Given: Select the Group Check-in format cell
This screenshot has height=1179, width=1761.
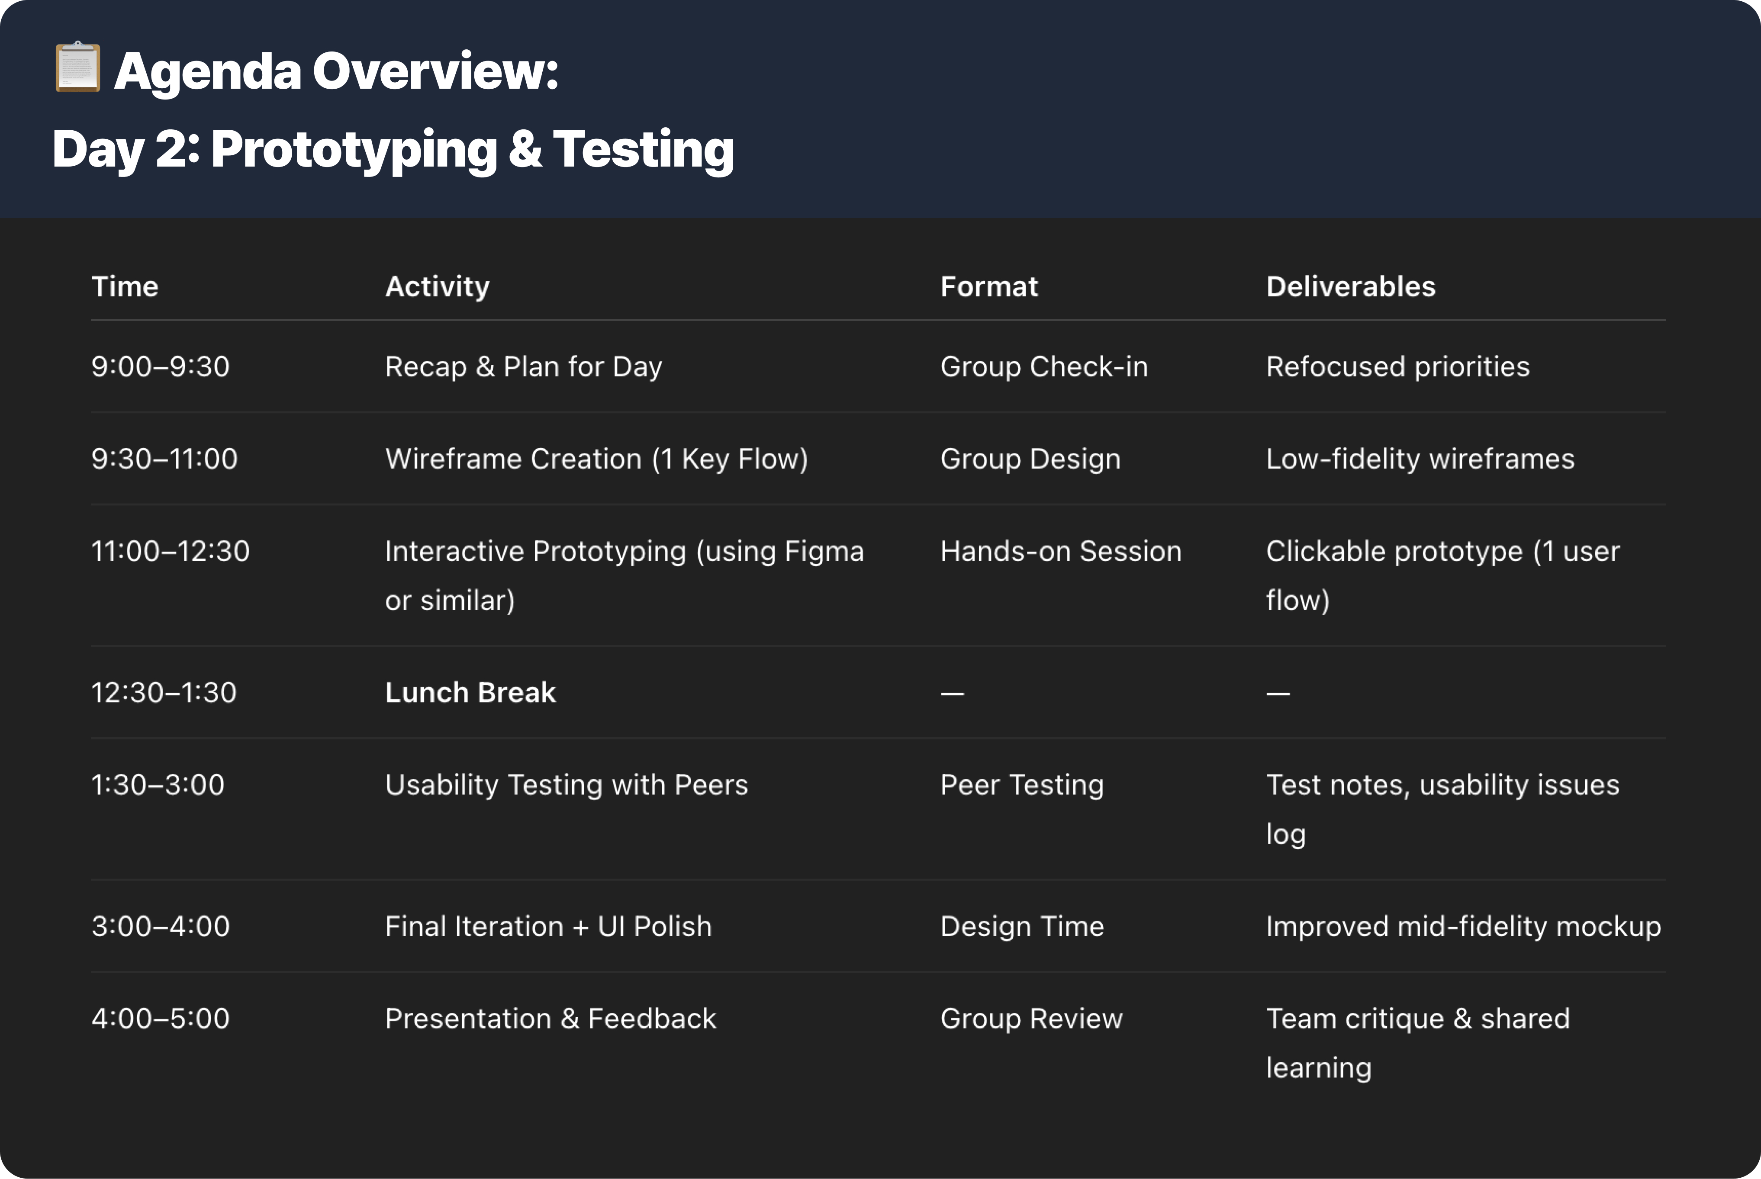Looking at the screenshot, I should coord(1044,367).
